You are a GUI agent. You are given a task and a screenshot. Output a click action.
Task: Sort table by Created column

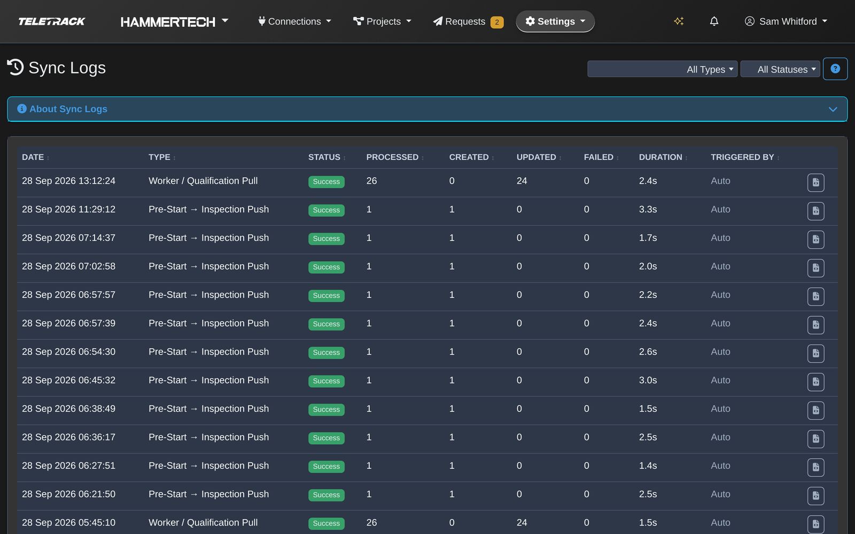click(471, 157)
